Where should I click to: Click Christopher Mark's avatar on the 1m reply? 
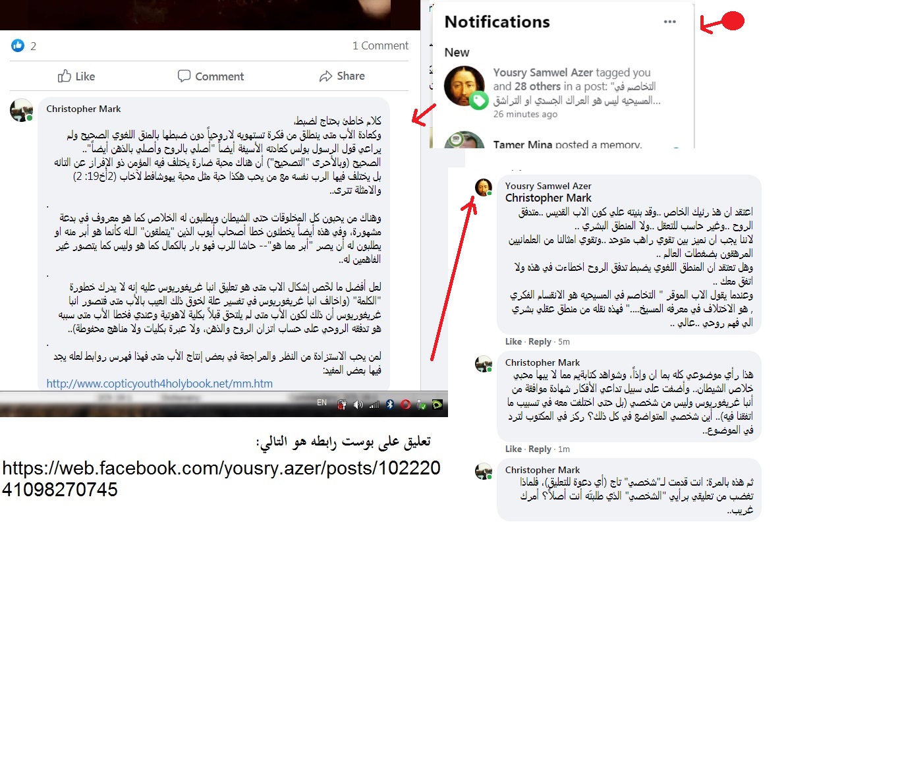(x=484, y=363)
